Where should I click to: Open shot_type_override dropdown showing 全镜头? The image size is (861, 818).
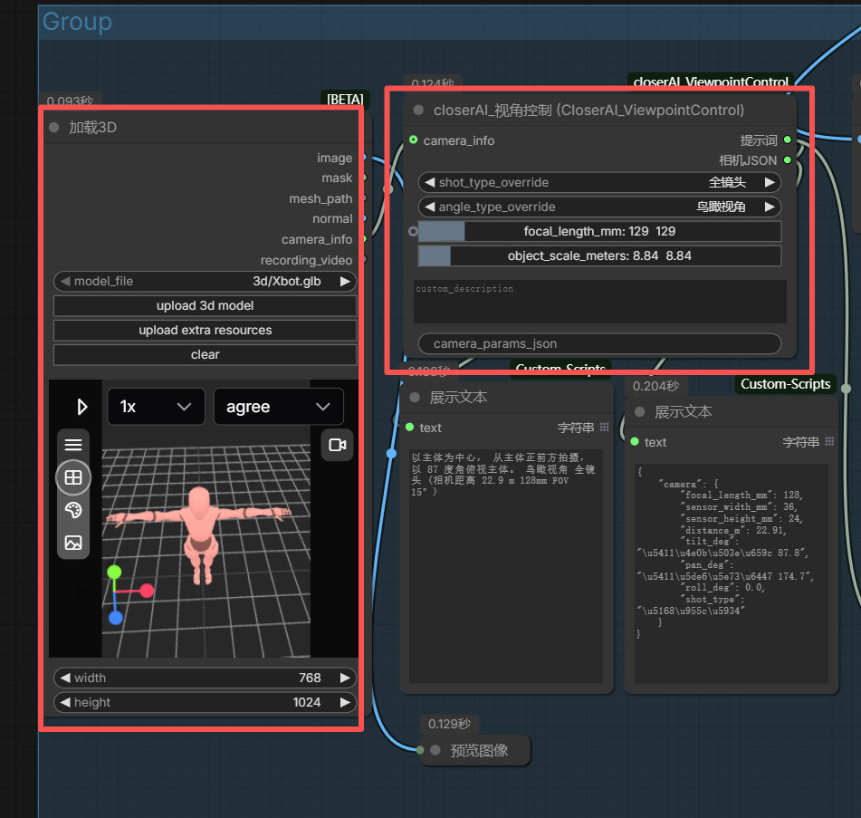click(x=599, y=182)
